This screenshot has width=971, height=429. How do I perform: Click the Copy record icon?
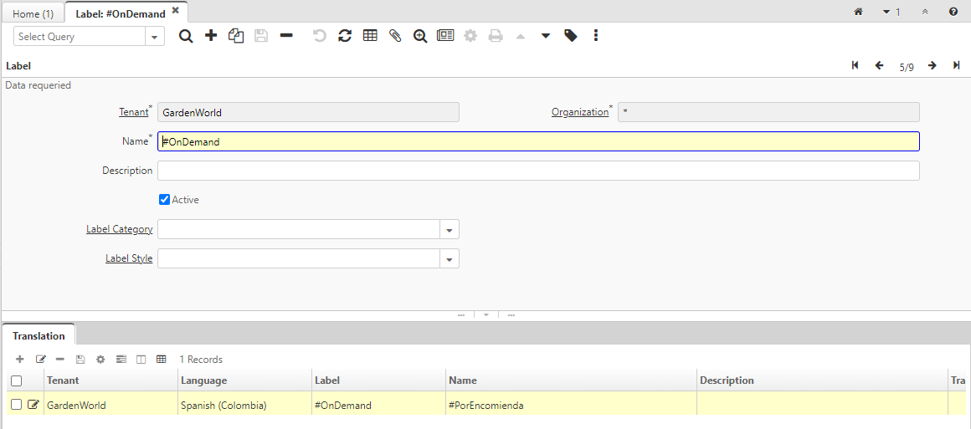click(236, 36)
